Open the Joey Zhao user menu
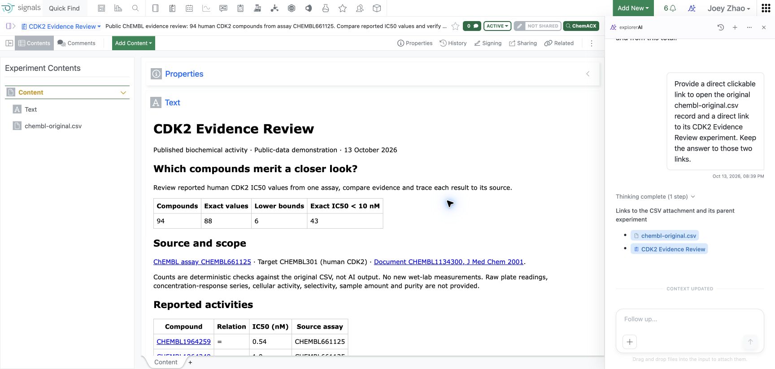Viewport: 775px width, 369px height. tap(728, 8)
